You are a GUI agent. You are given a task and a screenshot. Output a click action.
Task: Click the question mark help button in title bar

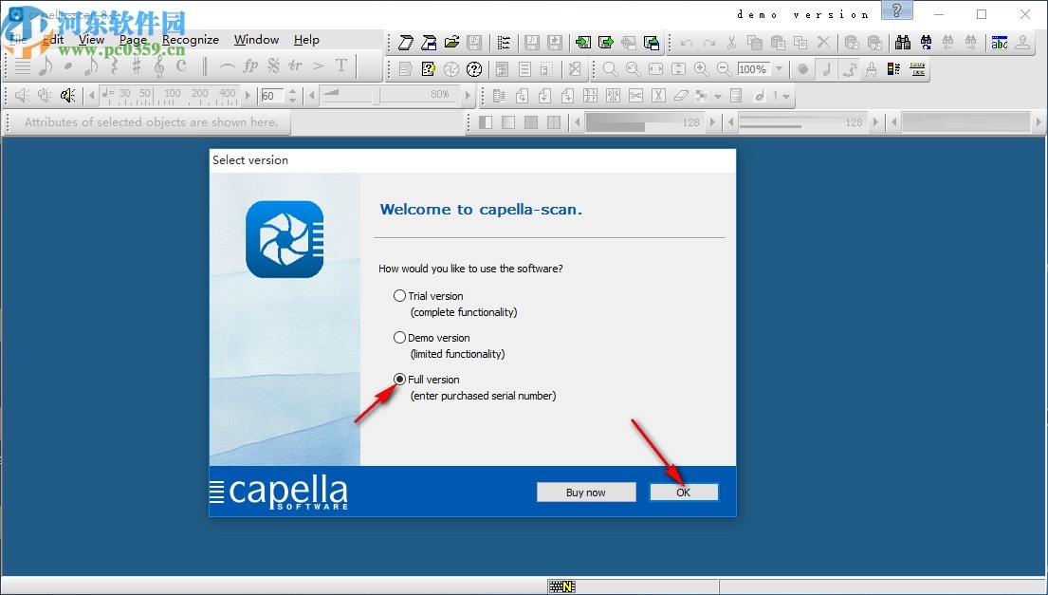[x=897, y=10]
